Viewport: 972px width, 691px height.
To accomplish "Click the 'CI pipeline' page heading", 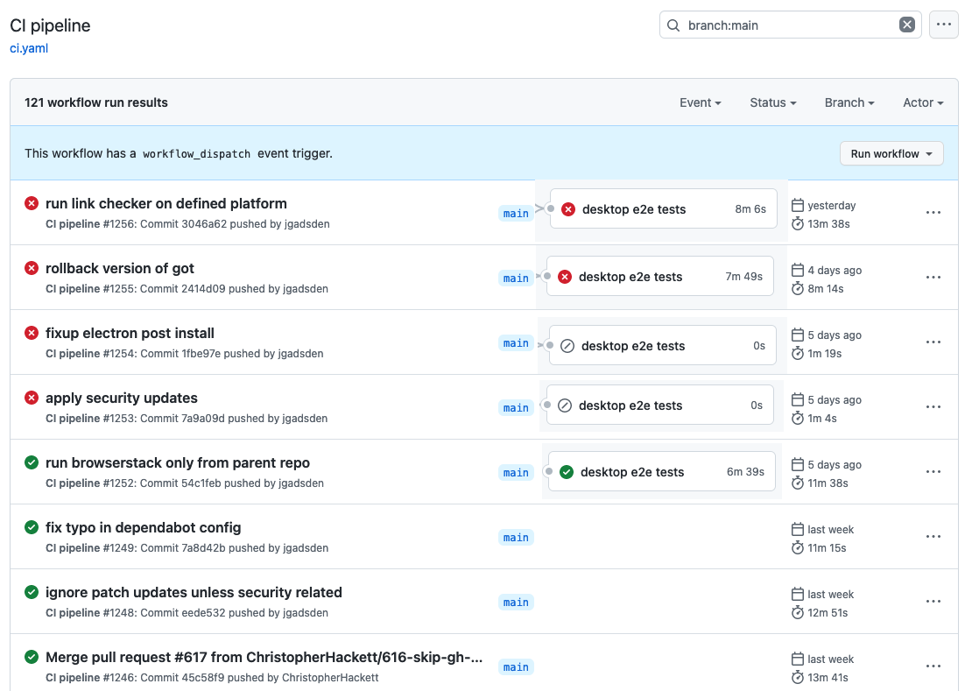I will tap(50, 25).
